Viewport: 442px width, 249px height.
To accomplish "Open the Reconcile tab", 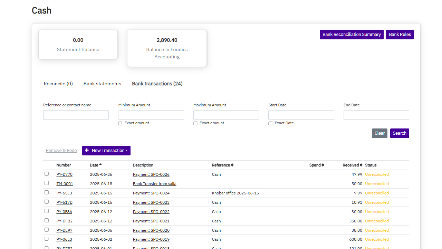I will pyautogui.click(x=58, y=84).
